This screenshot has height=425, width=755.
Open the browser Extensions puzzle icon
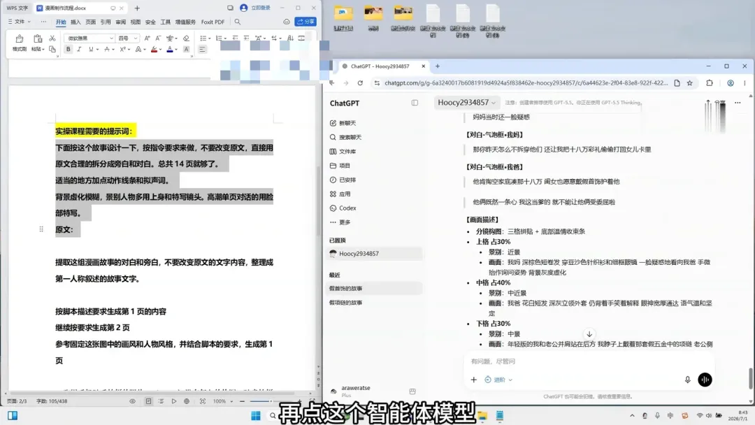(710, 82)
